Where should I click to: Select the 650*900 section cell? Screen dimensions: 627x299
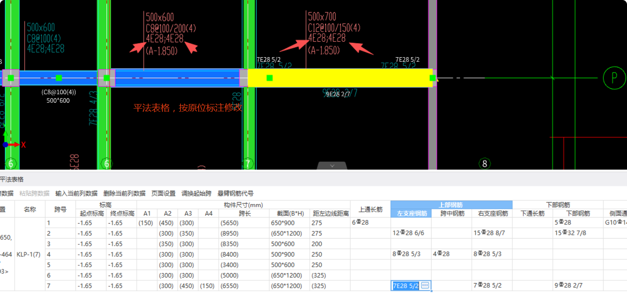click(x=290, y=223)
